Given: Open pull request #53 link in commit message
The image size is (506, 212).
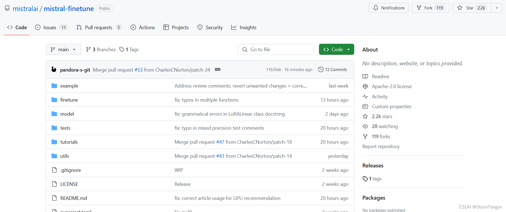Looking at the screenshot, I should tap(139, 70).
